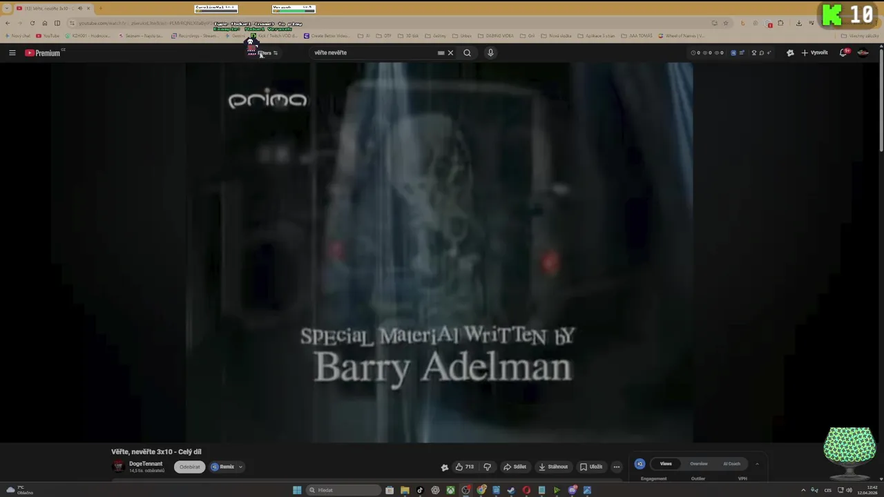Open the volume icon in system tray

849,490
